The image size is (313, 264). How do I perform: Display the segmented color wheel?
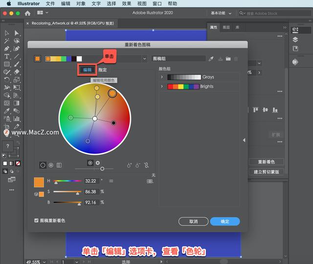tap(51, 165)
